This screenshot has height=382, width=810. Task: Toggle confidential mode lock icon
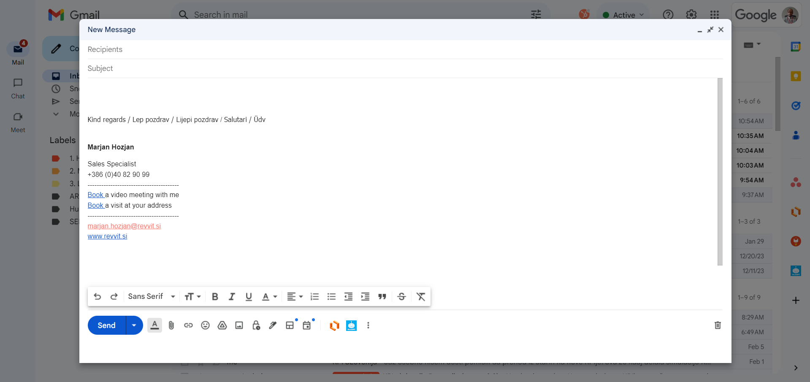pyautogui.click(x=256, y=325)
